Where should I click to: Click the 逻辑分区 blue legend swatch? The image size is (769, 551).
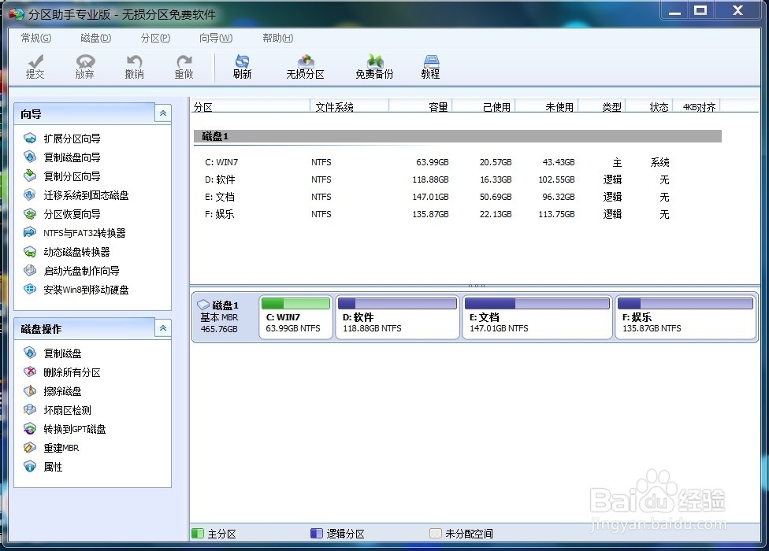pos(316,534)
